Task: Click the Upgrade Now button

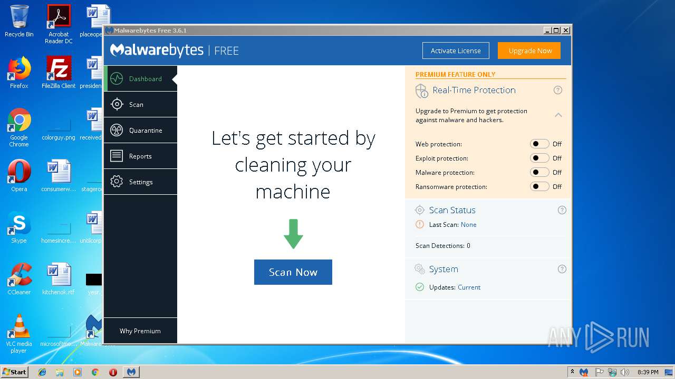Action: pyautogui.click(x=530, y=51)
